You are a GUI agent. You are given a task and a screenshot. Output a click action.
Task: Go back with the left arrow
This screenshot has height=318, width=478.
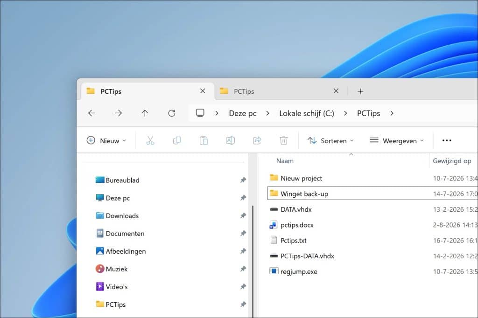pyautogui.click(x=91, y=113)
